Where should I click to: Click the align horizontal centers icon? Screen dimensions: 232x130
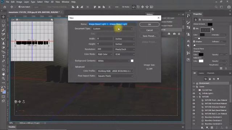click(77, 7)
